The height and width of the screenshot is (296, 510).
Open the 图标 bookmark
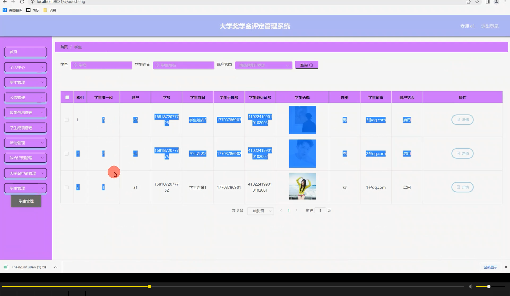click(x=32, y=10)
